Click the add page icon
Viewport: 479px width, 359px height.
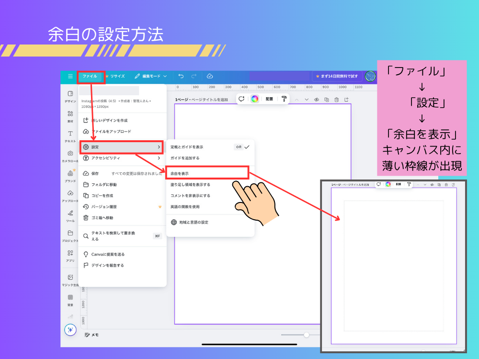point(346,100)
